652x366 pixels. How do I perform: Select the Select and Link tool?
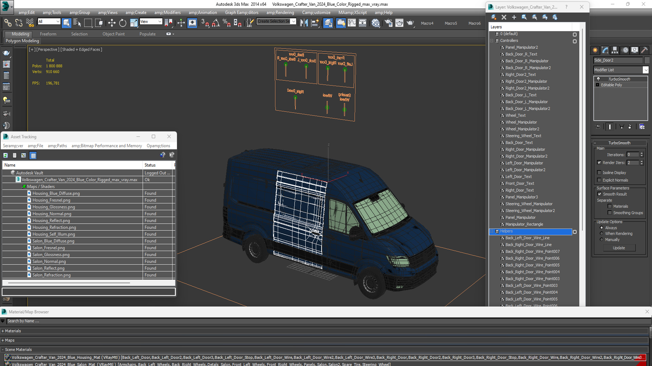(7, 23)
